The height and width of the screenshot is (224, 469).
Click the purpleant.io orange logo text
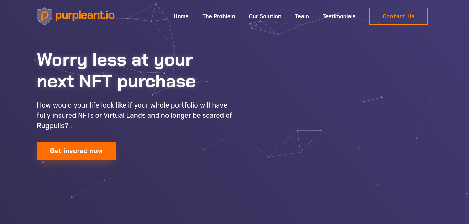pyautogui.click(x=85, y=15)
